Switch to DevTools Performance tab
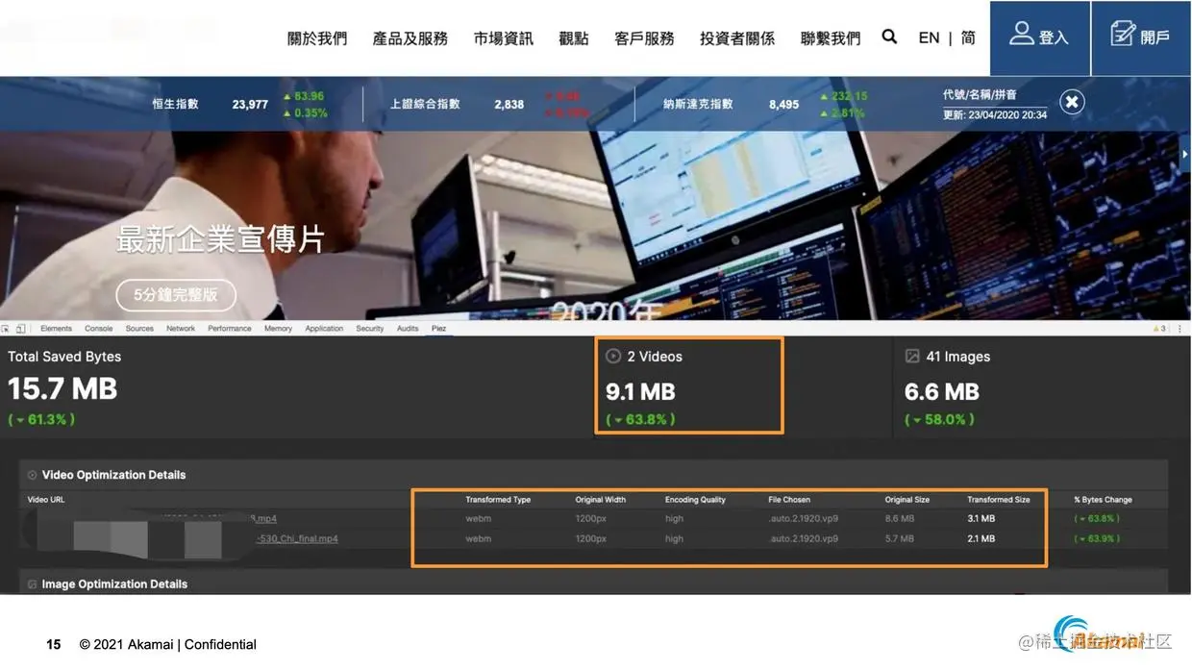 tap(230, 329)
